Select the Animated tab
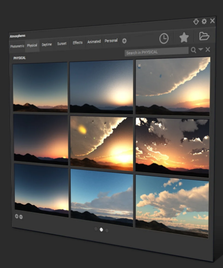223x268 pixels. tap(94, 42)
